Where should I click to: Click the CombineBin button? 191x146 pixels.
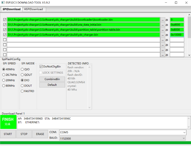point(52,79)
